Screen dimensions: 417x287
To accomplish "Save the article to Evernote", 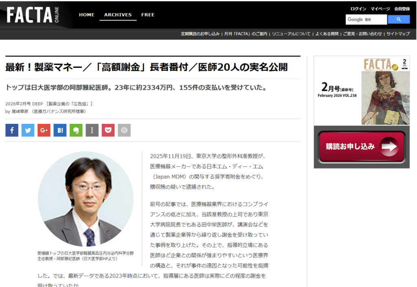I will (76, 130).
